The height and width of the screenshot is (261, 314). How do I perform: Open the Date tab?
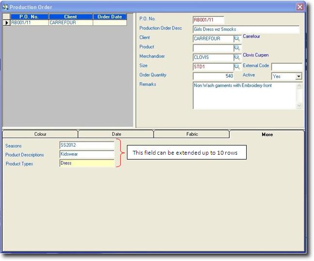116,134
